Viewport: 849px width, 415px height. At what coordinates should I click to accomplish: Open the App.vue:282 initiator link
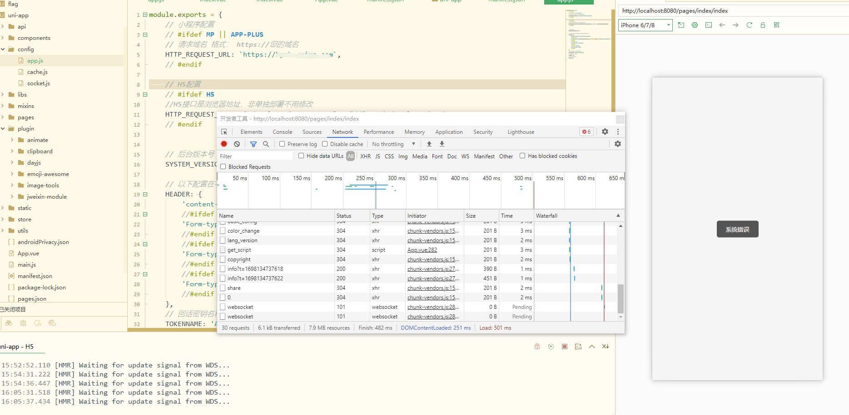(422, 250)
